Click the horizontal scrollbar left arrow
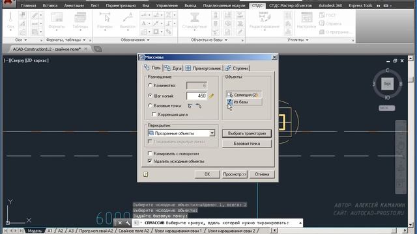Image resolution: width=417 pixels, height=234 pixels. pyautogui.click(x=275, y=231)
